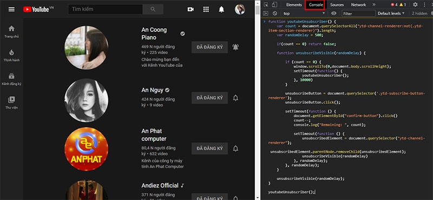Open the create video camera icon

coord(191,9)
